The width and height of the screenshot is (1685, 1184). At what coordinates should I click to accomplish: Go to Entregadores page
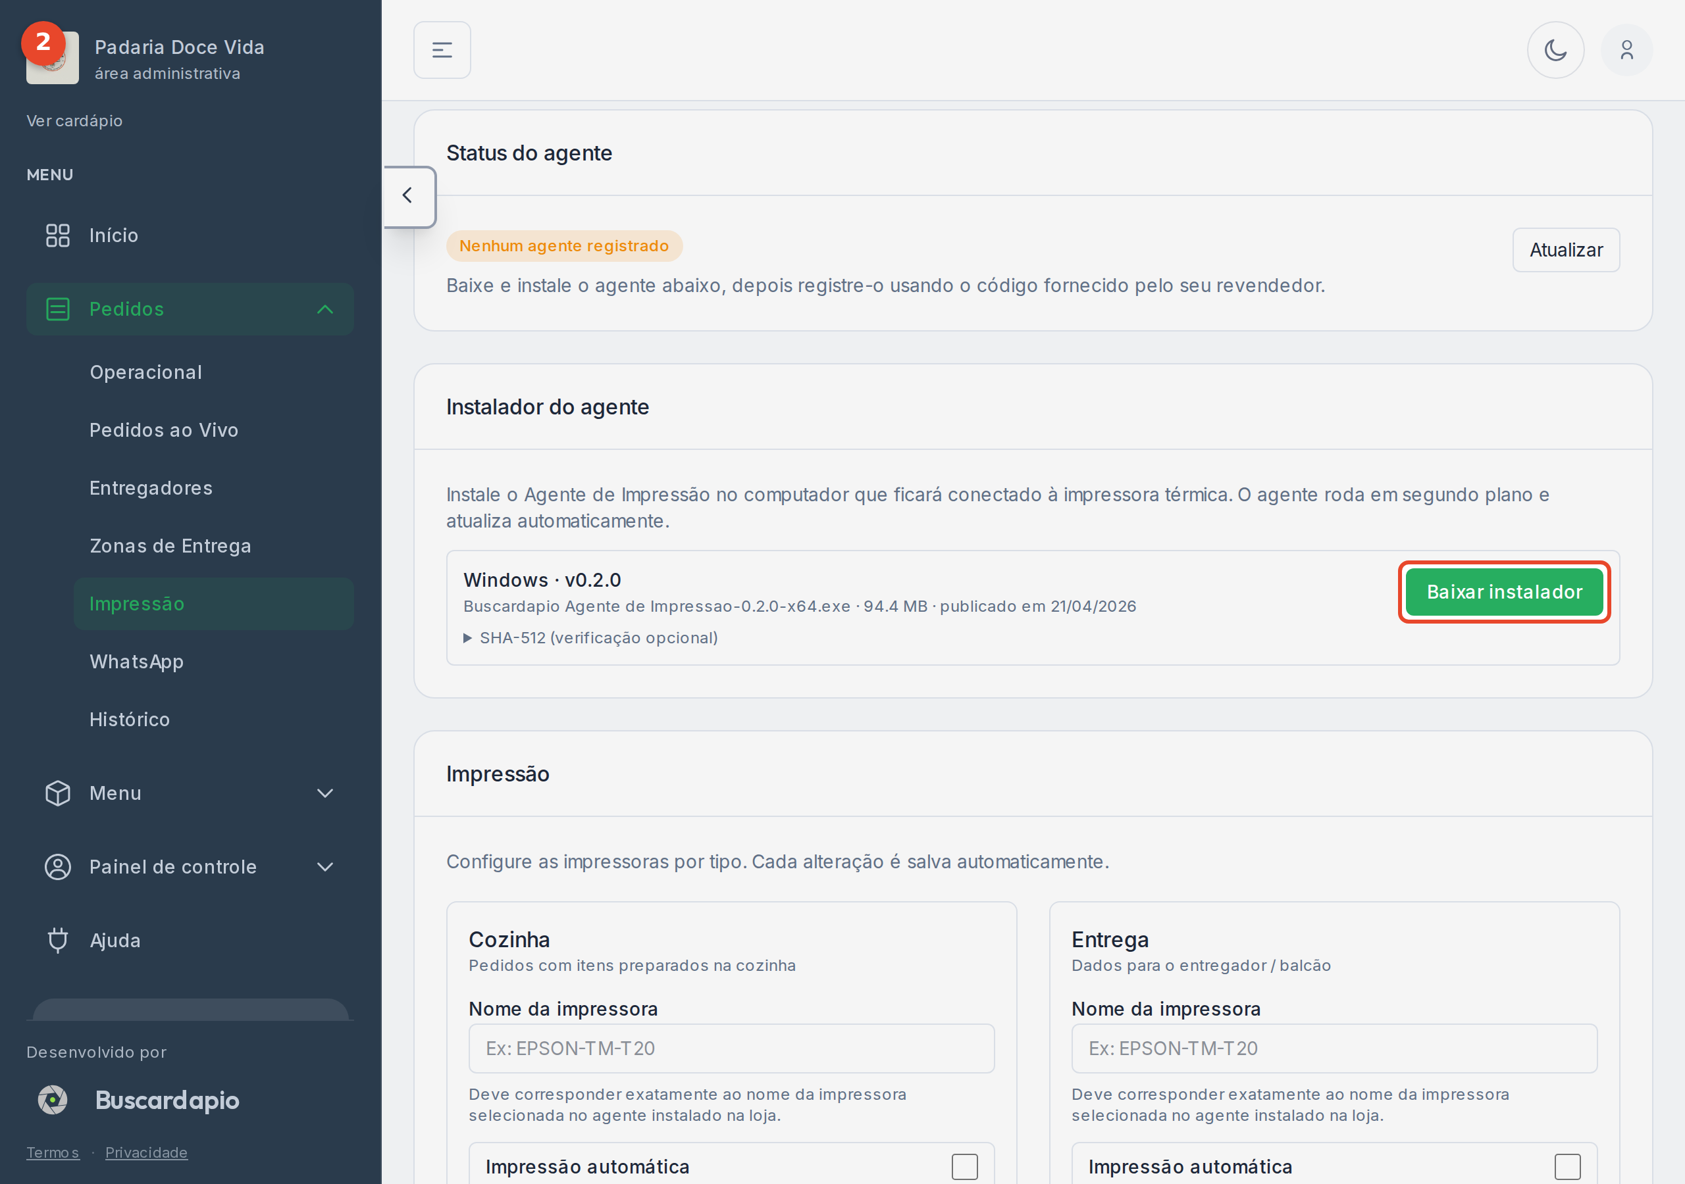pos(151,488)
